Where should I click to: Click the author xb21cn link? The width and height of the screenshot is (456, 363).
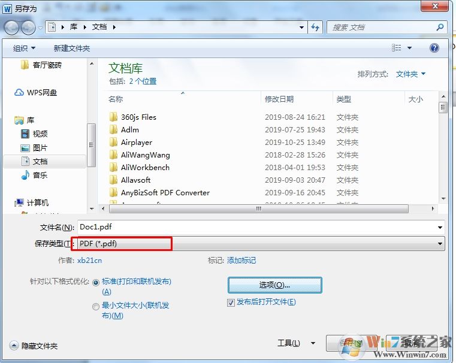[x=89, y=260]
